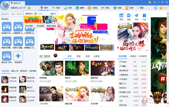
Task: Switch to the 小游戏 hot games tab
Action: 96,56
